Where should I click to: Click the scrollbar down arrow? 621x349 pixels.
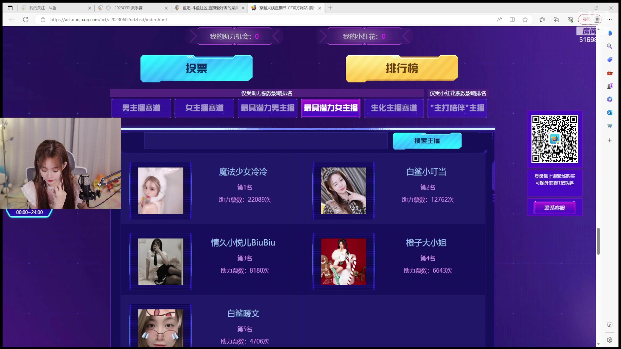pyautogui.click(x=598, y=344)
